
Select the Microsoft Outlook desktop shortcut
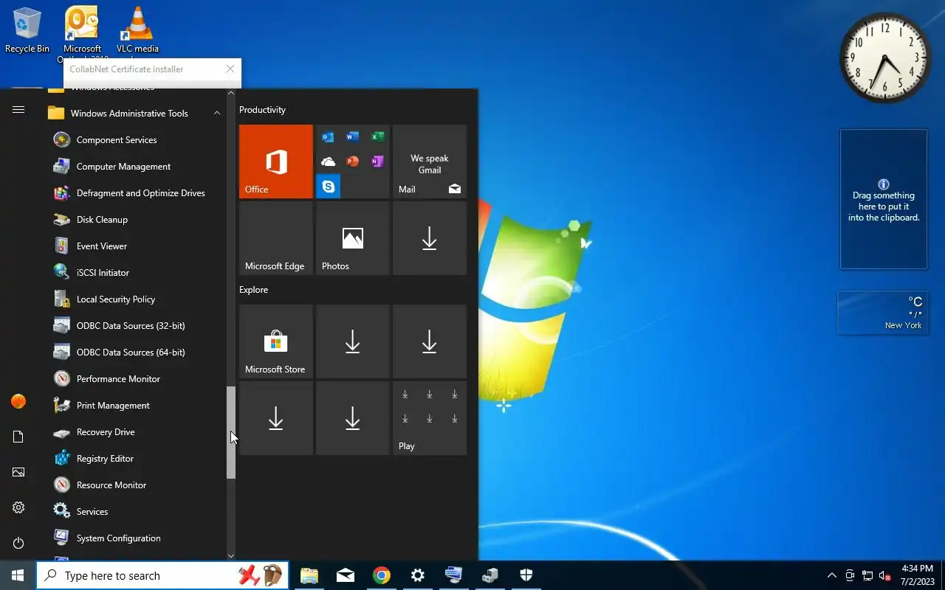pos(82,34)
